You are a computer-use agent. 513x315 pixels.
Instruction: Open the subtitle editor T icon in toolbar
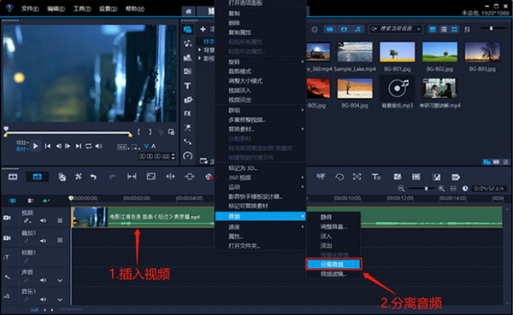click(x=376, y=177)
